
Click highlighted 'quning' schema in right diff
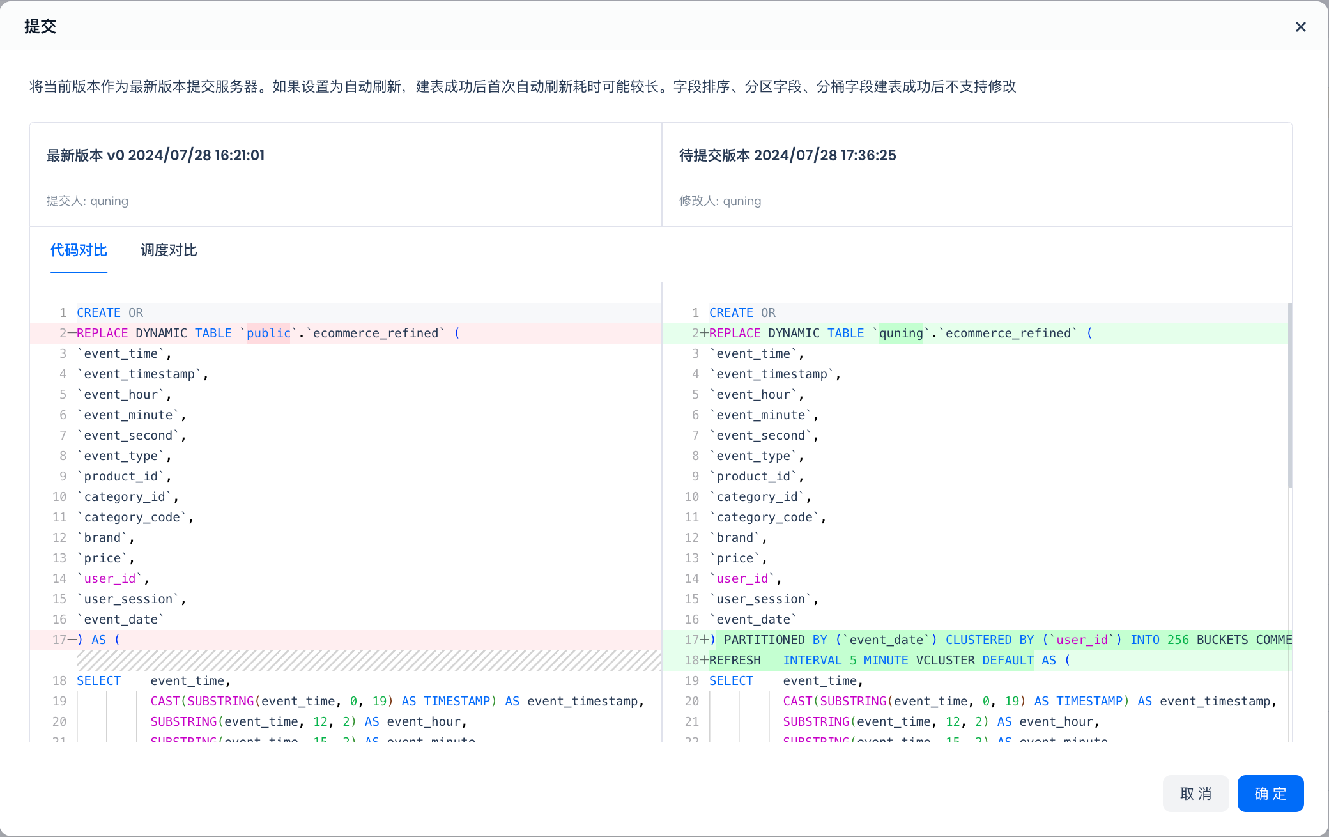[901, 334]
